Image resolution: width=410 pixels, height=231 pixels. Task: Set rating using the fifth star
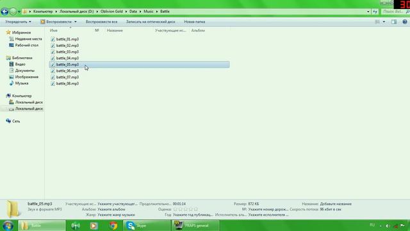click(x=195, y=209)
